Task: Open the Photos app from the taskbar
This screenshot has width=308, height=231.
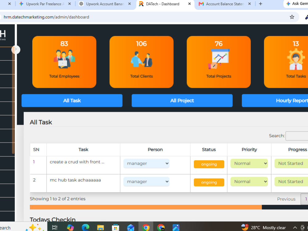Action: pyautogui.click(x=176, y=228)
